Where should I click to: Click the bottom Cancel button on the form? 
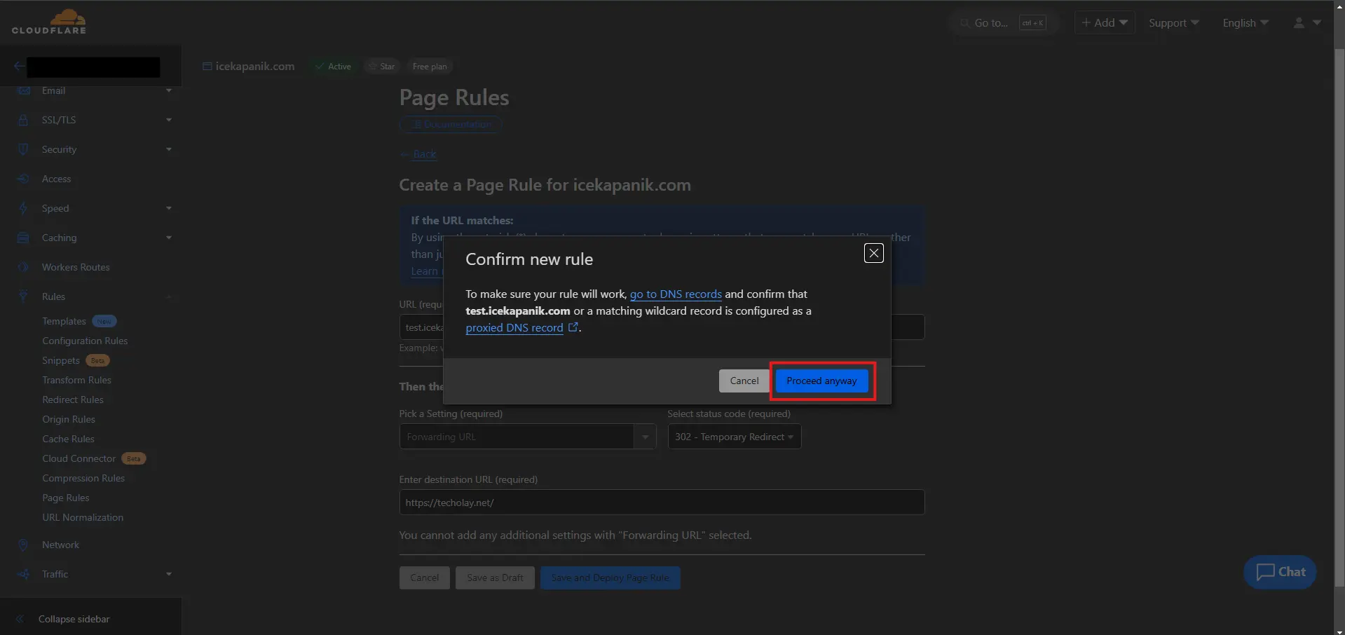click(424, 578)
